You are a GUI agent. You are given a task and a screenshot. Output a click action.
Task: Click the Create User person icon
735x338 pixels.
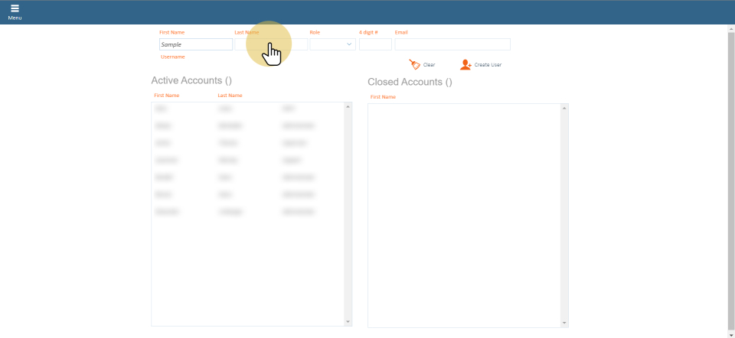[x=465, y=65]
